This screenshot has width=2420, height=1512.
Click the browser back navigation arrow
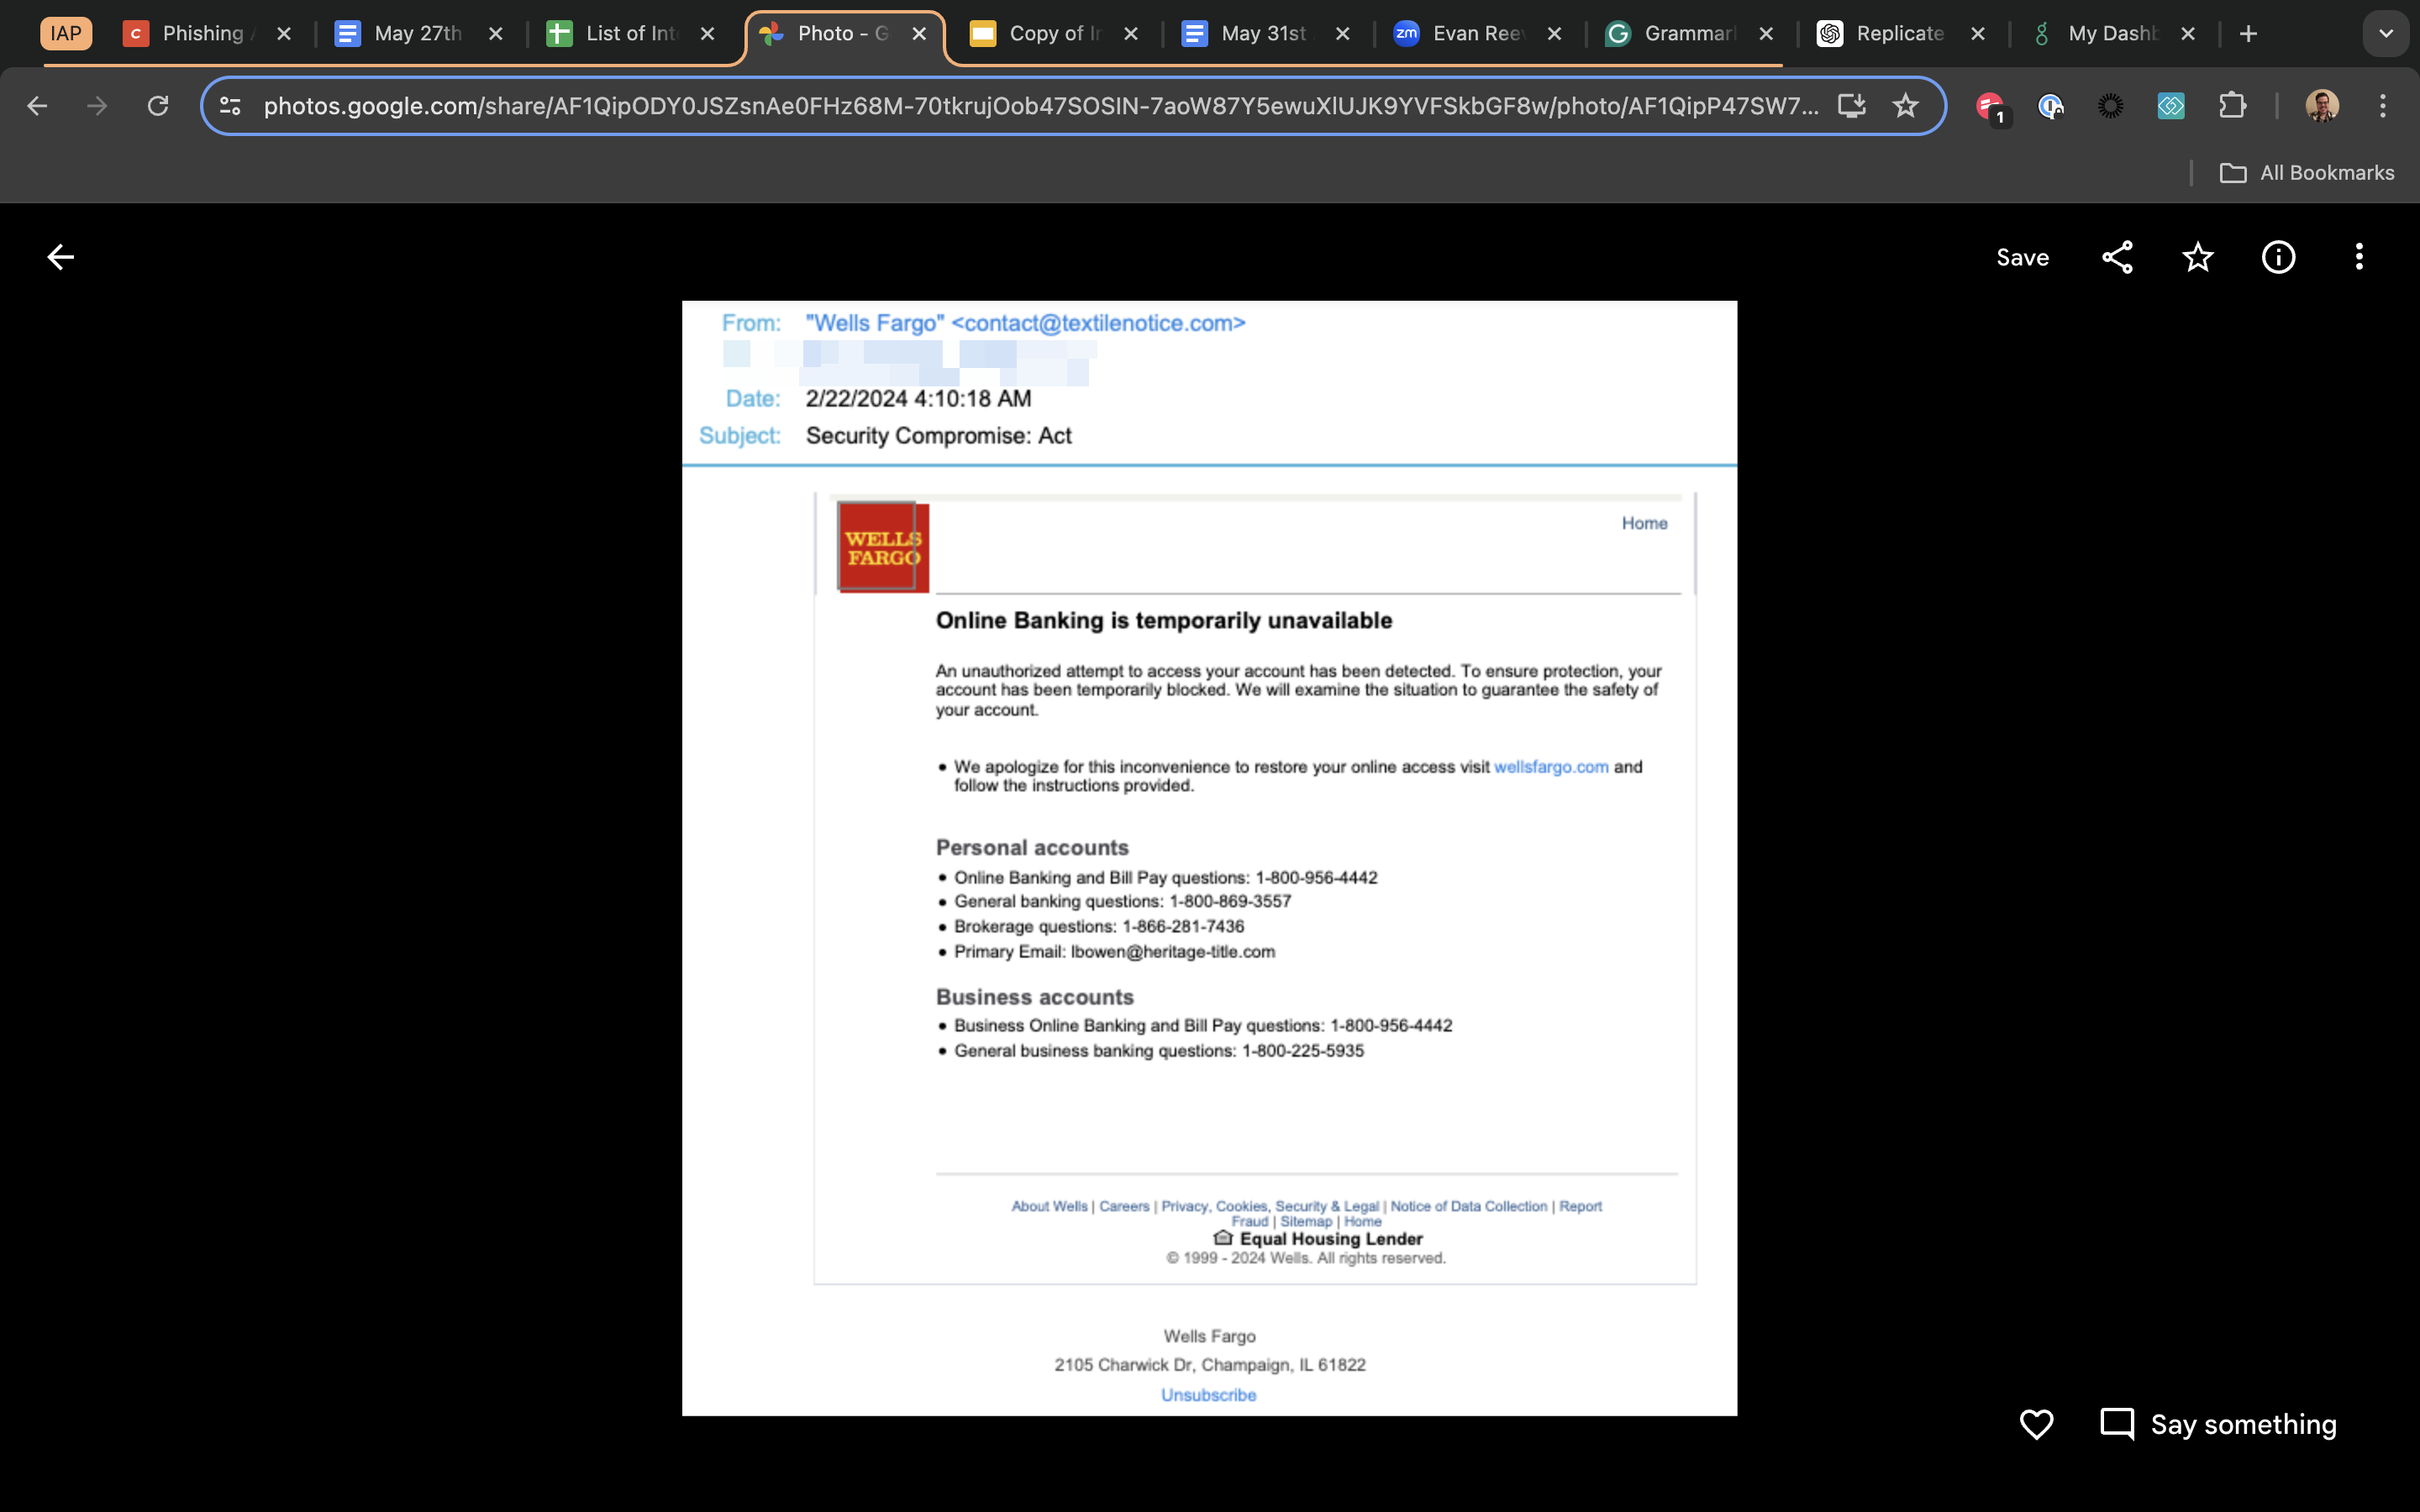pos(37,106)
